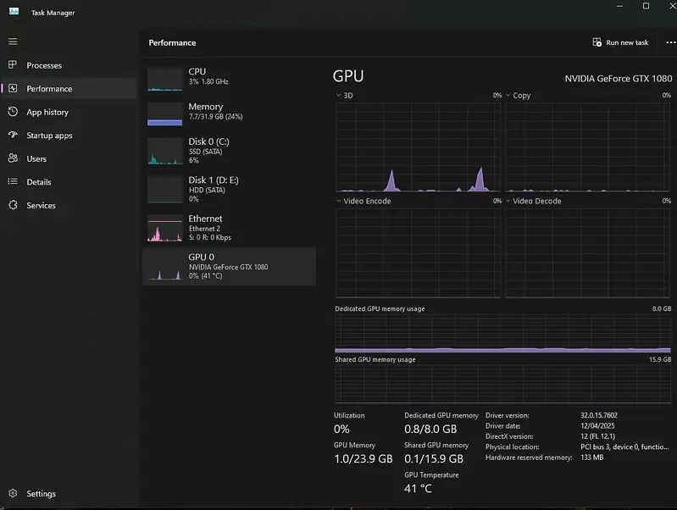Click the Run new task icon

(597, 42)
